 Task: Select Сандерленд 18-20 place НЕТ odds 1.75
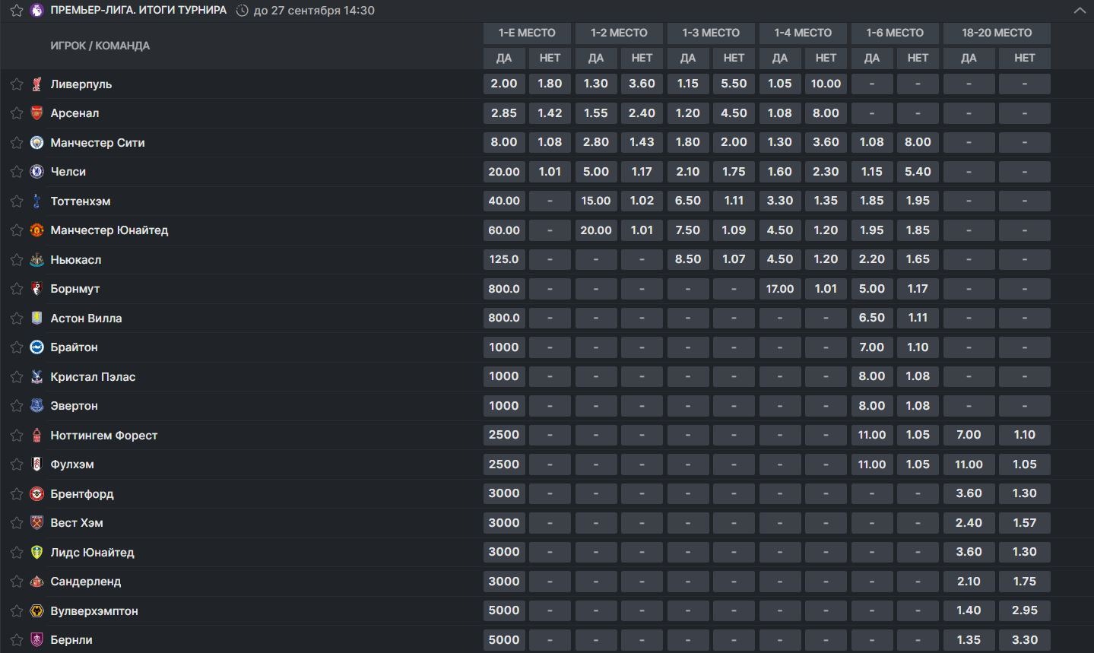[x=1024, y=582]
